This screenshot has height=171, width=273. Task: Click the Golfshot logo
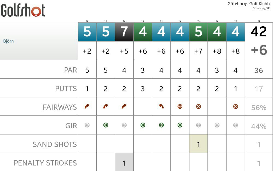coord(23,10)
